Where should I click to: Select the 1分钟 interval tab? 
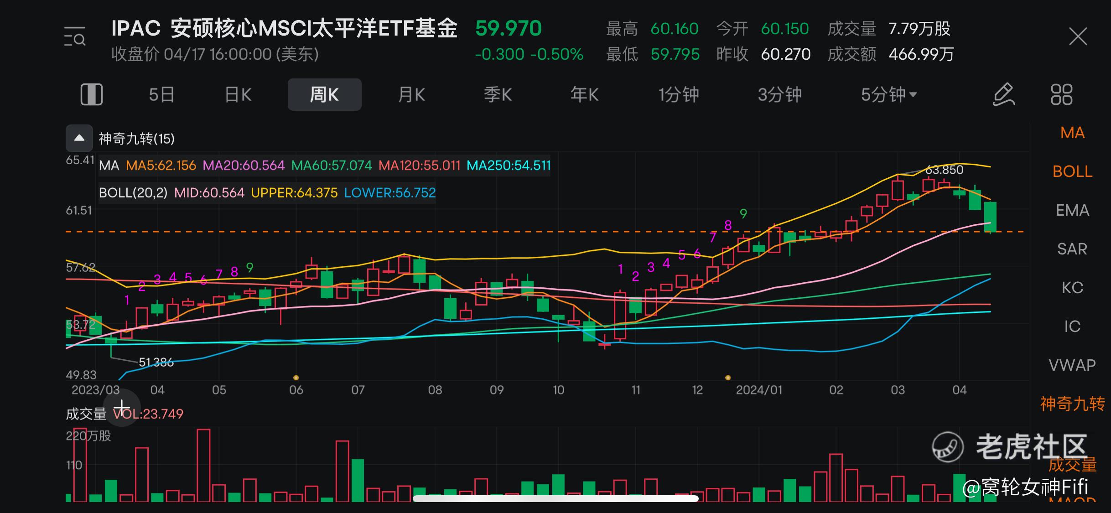[x=678, y=95]
